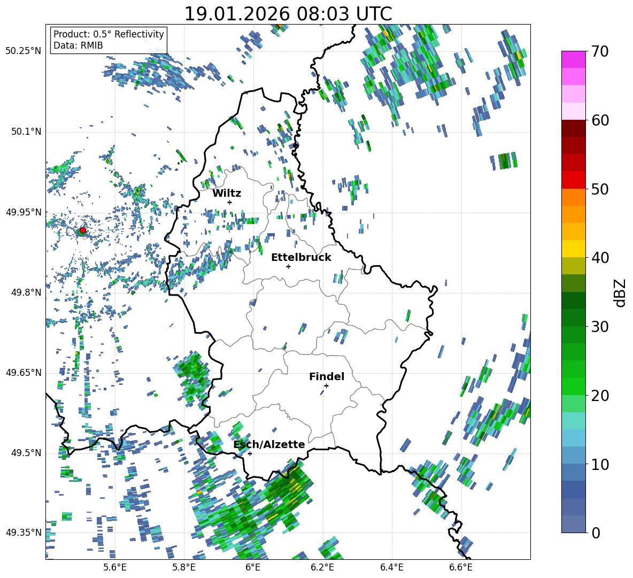Click the red radar location marker
Image resolution: width=633 pixels, height=578 pixels.
(83, 230)
